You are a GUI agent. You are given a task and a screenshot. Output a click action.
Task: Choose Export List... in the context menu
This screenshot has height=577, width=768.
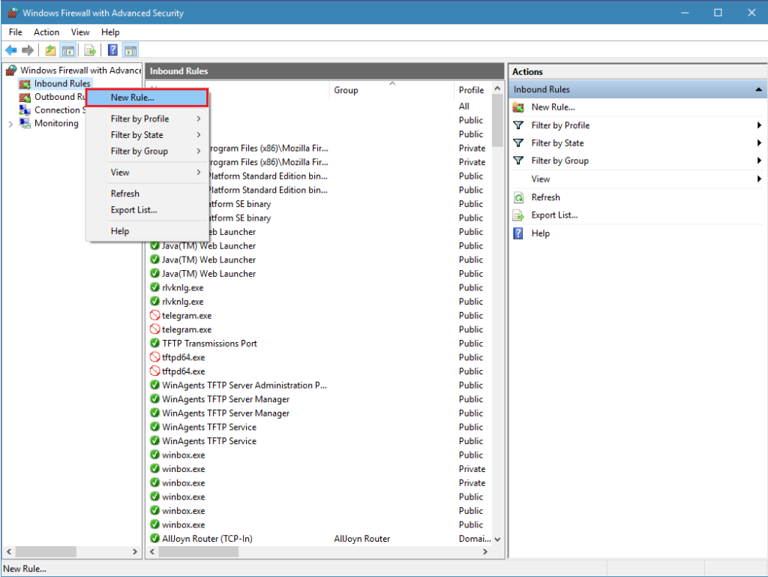click(146, 209)
